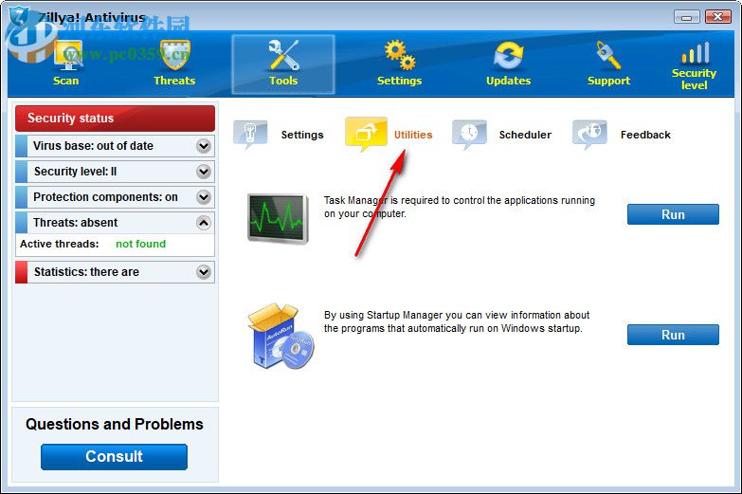Switch to the Threats tab label
This screenshot has width=742, height=494.
click(x=174, y=81)
